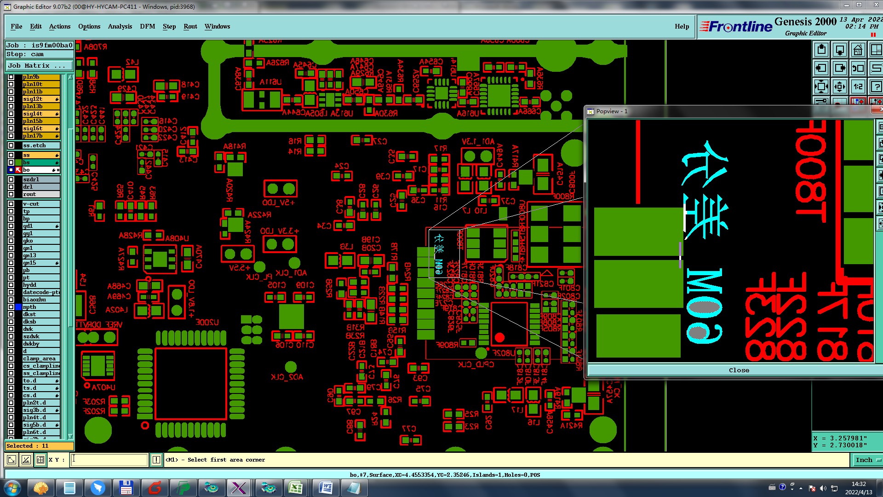This screenshot has width=883, height=497.
Task: Click Close in the Popview window
Action: tap(739, 370)
